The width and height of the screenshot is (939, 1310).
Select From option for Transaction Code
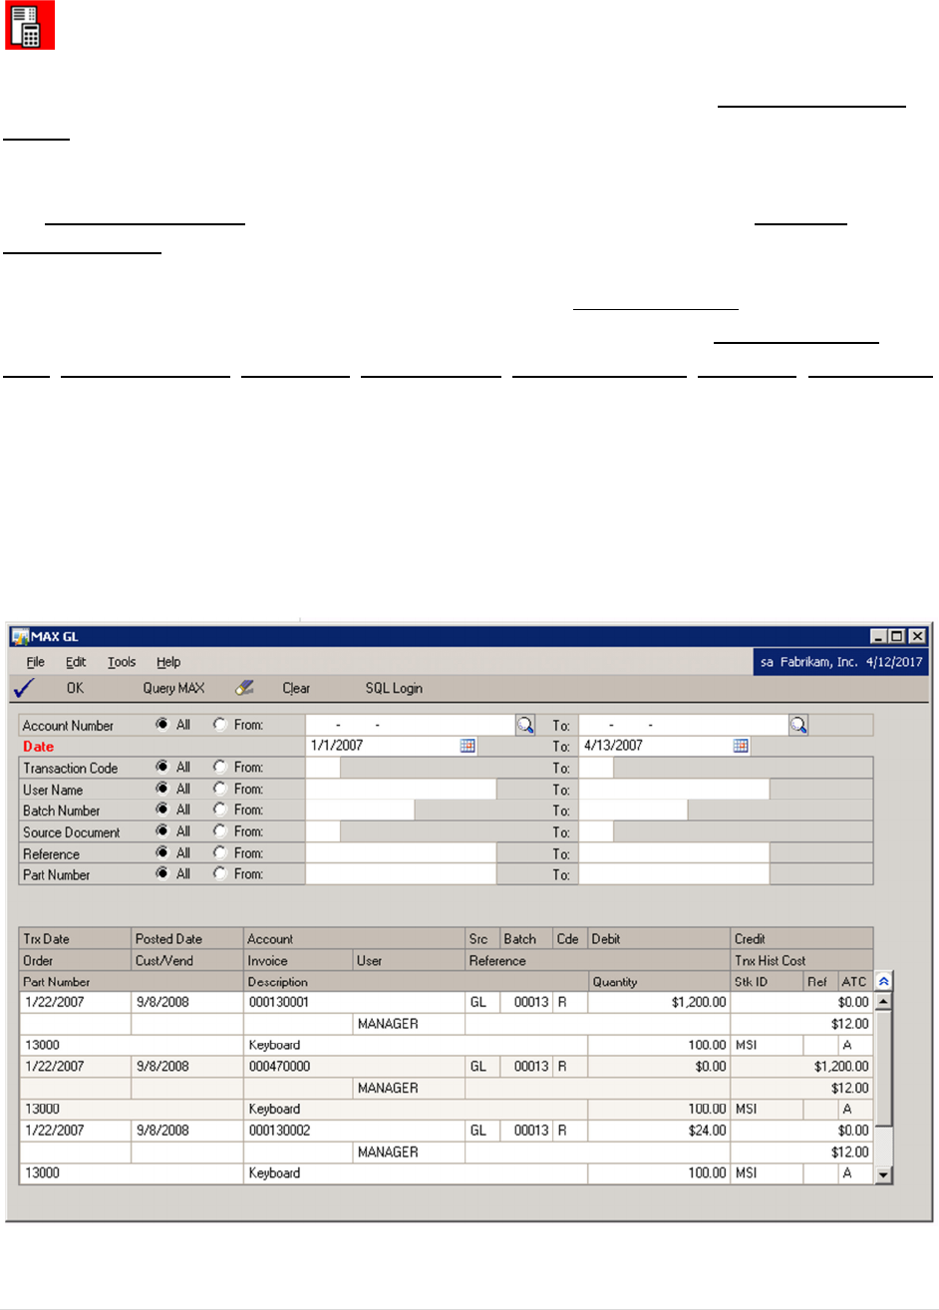[x=219, y=768]
